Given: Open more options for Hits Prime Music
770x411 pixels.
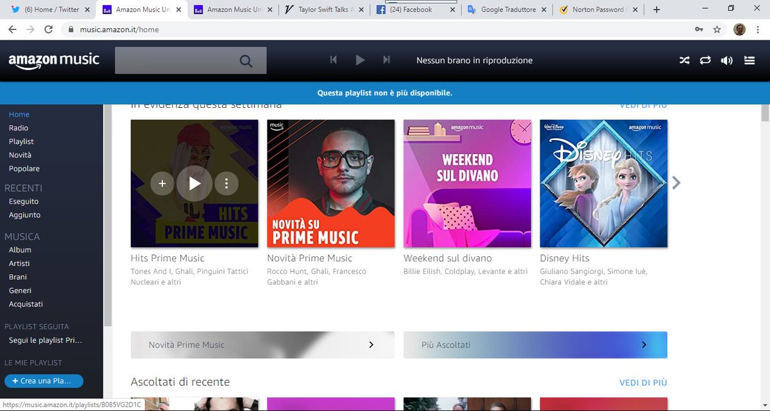Looking at the screenshot, I should [227, 184].
